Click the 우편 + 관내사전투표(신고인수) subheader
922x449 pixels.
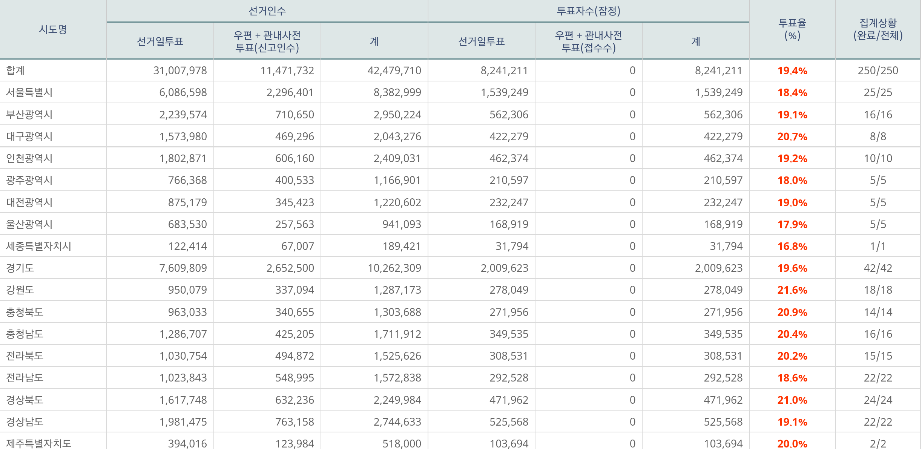click(267, 41)
